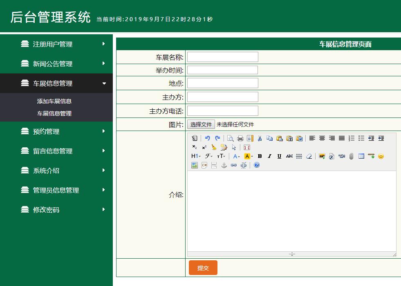
Task: Apply superscript formatting
Action: click(x=204, y=147)
